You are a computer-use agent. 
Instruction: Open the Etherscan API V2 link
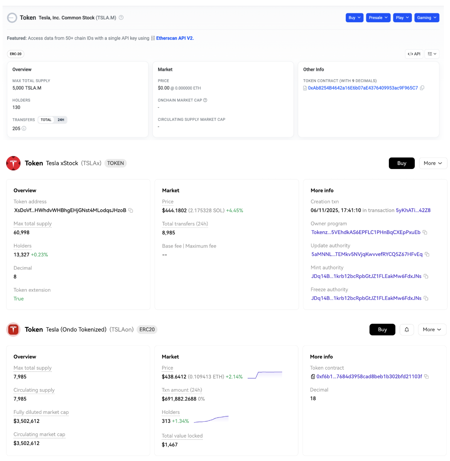175,38
